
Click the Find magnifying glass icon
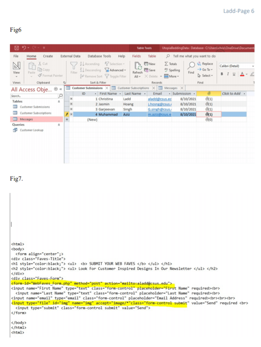point(191,66)
